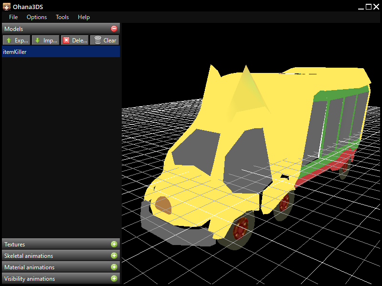
Task: Click the Ohana3D app icon in title bar
Action: (x=7, y=7)
